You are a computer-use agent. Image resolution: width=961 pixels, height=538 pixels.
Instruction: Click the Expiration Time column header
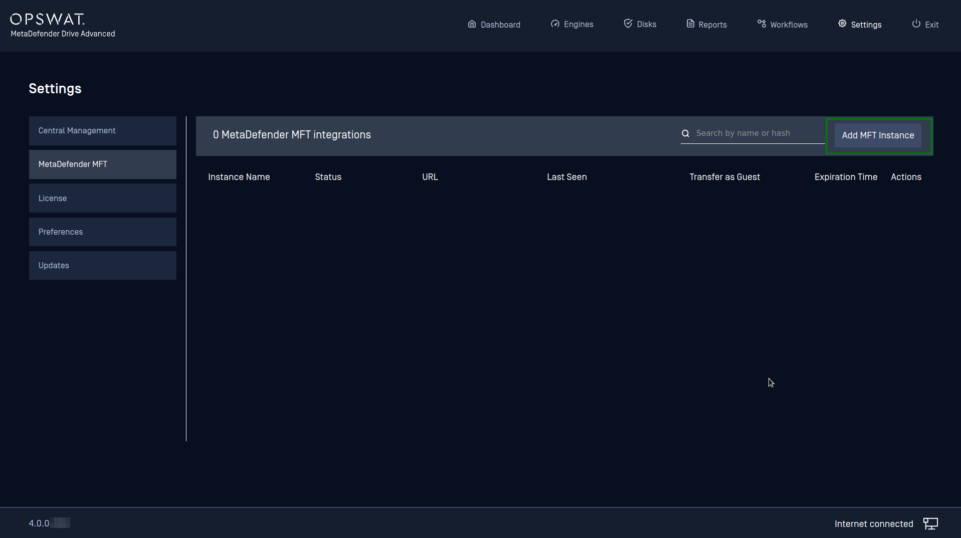[x=846, y=177]
